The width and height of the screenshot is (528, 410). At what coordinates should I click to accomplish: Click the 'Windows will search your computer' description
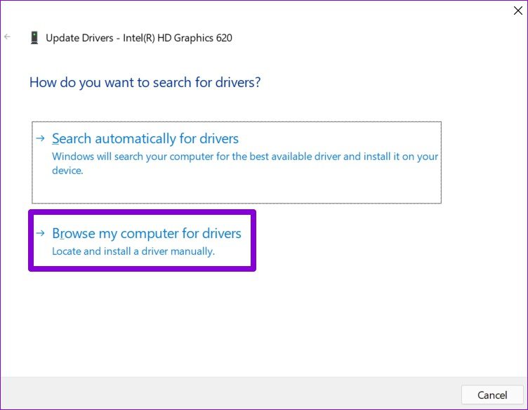pyautogui.click(x=244, y=156)
